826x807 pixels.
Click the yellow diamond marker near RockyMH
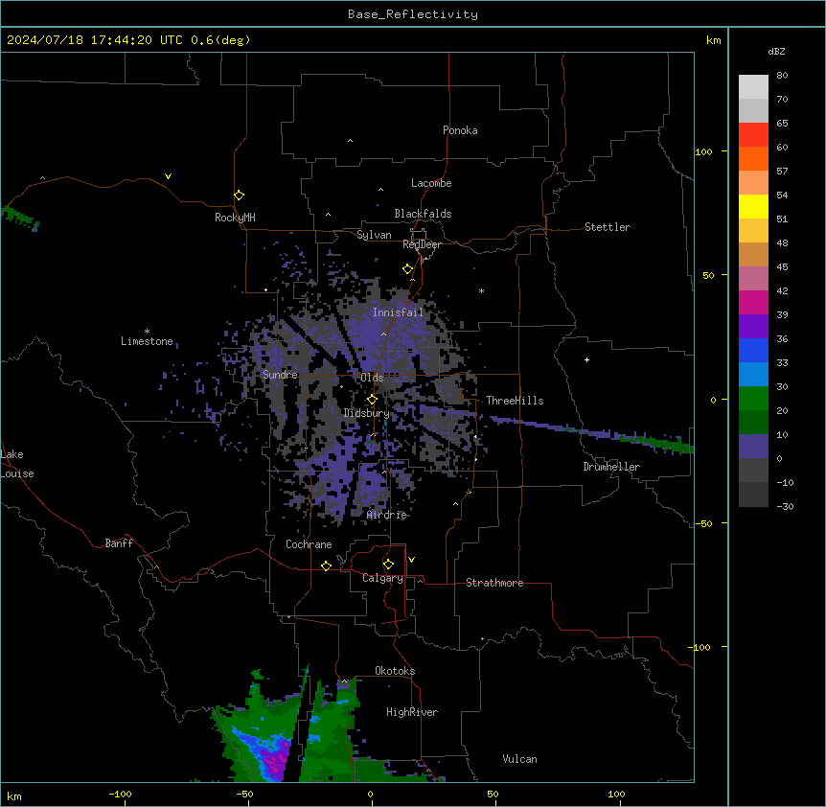point(239,195)
